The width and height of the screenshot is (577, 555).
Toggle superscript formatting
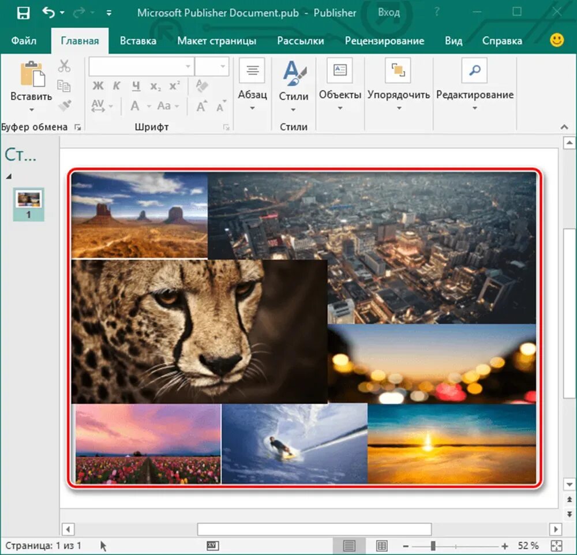point(174,86)
